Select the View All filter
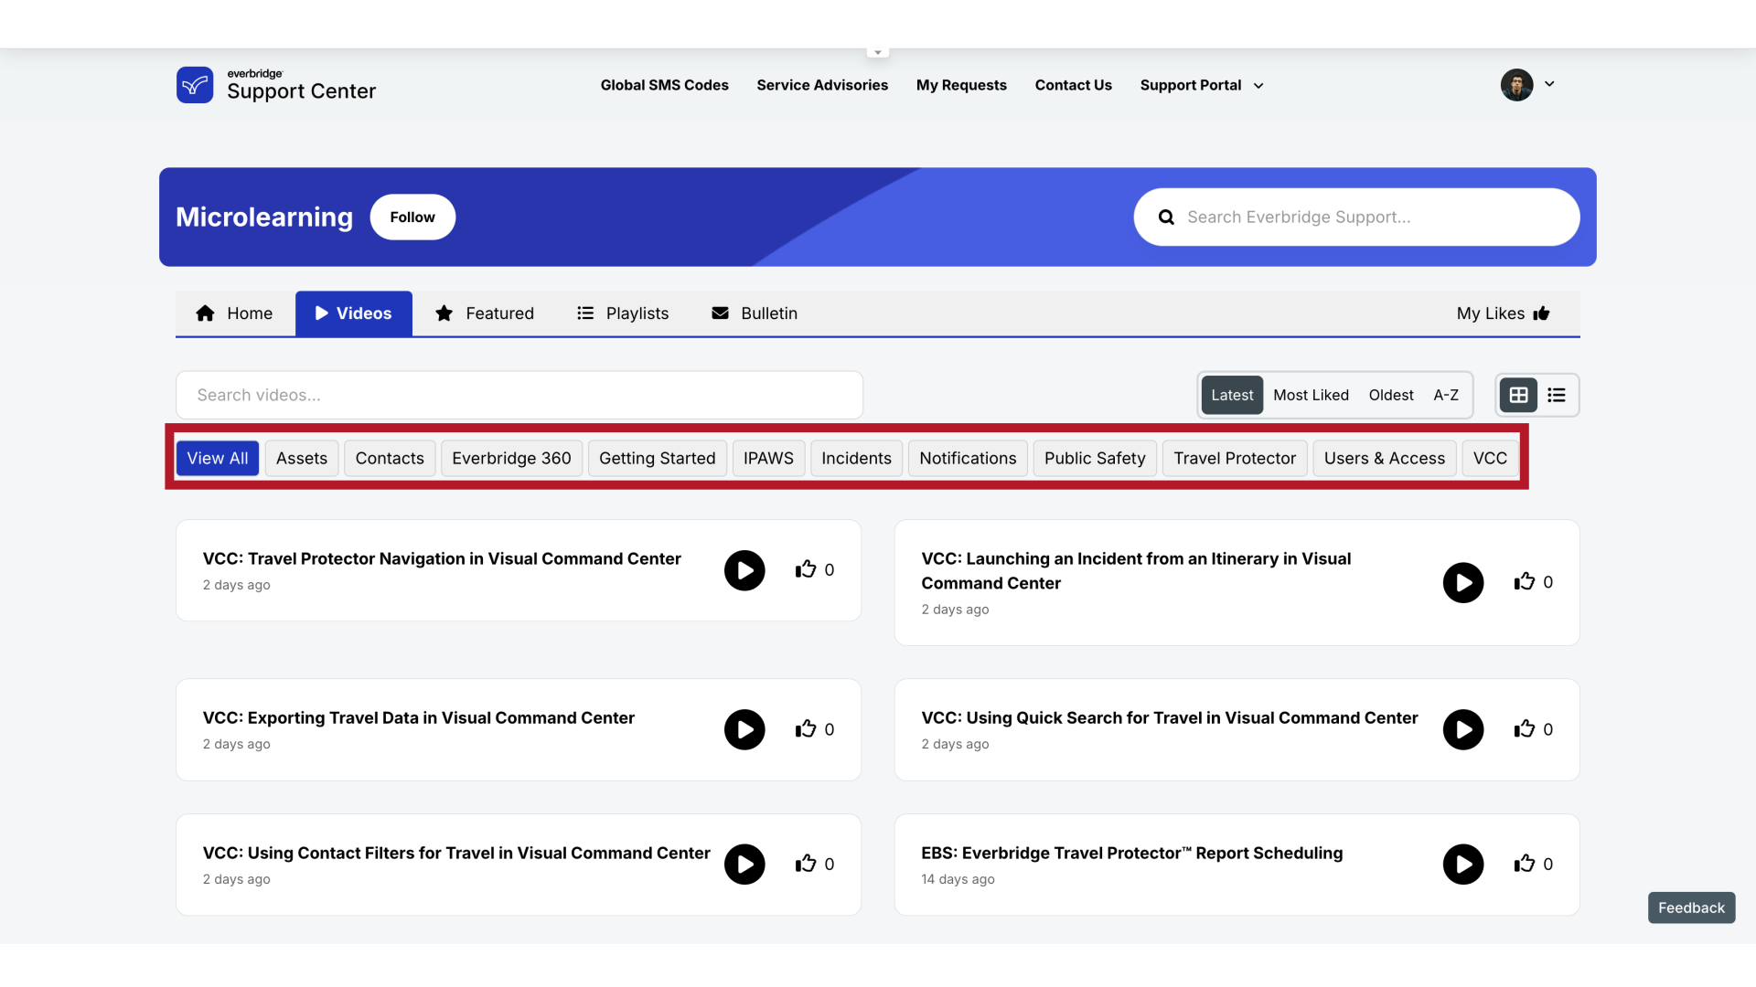 click(x=218, y=458)
